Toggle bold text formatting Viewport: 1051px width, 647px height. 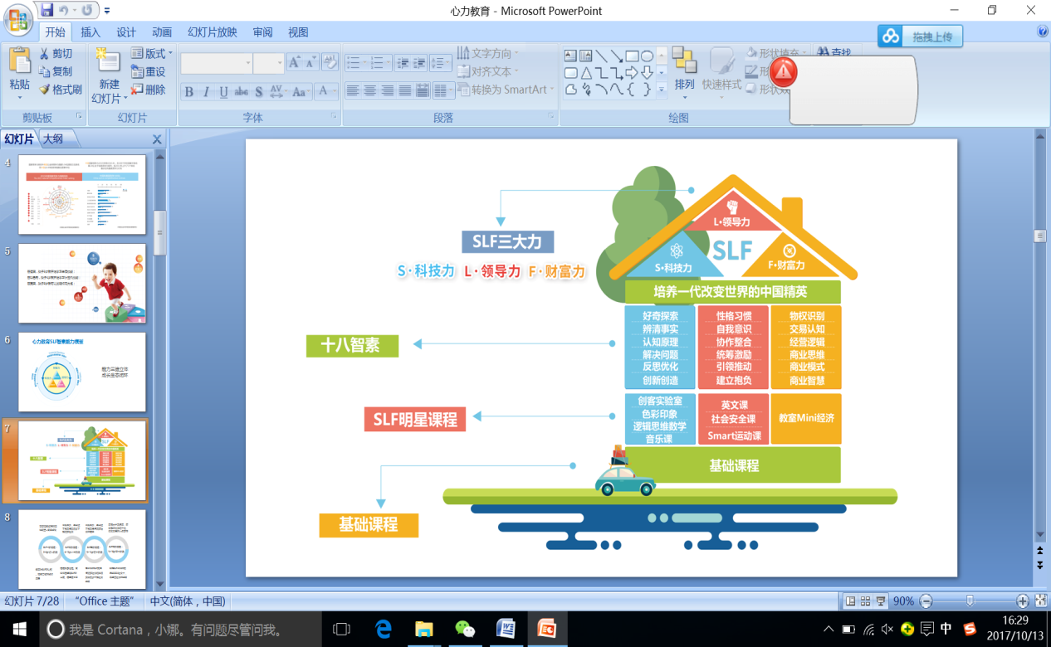189,92
